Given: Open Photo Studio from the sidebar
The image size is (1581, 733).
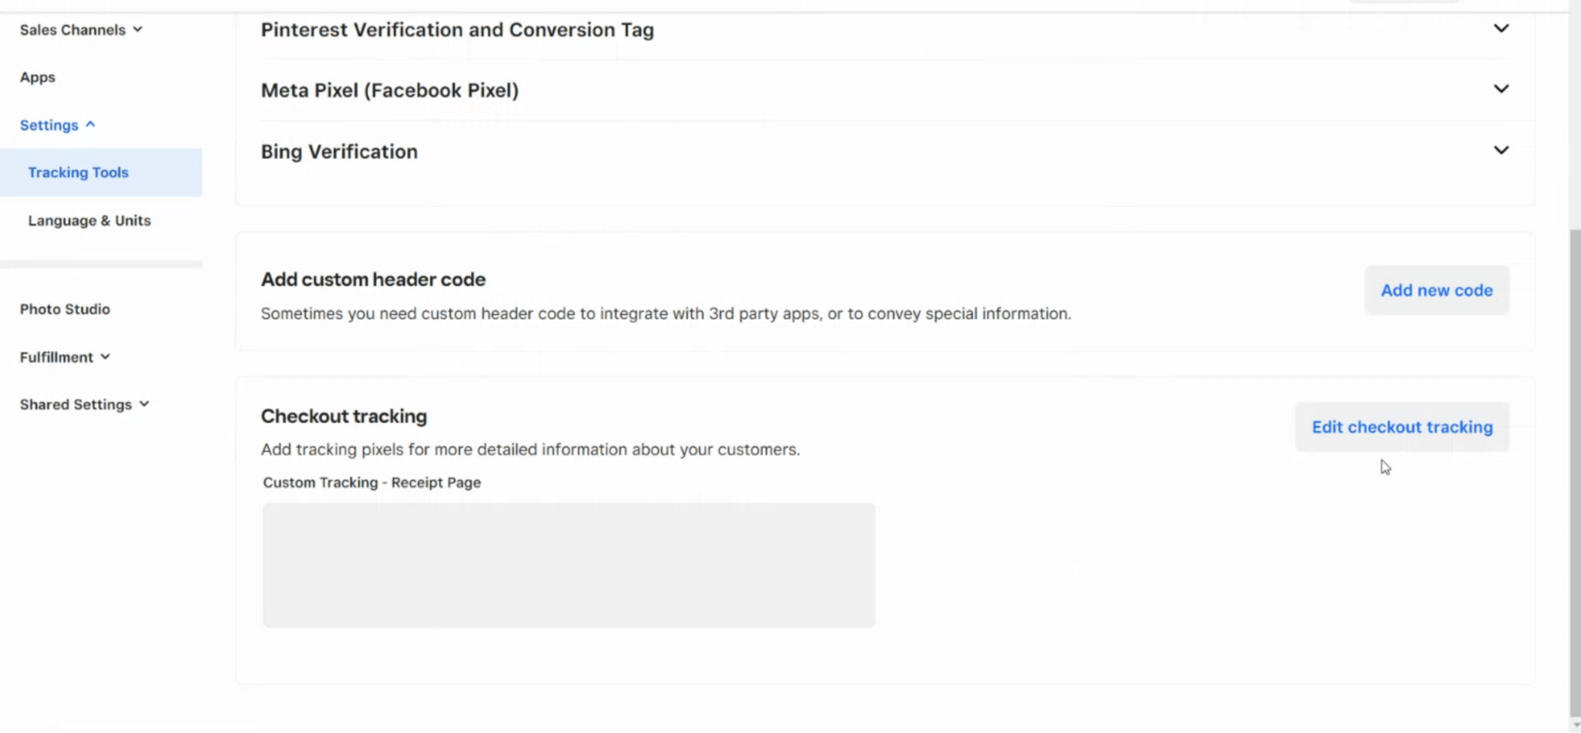Looking at the screenshot, I should (65, 309).
